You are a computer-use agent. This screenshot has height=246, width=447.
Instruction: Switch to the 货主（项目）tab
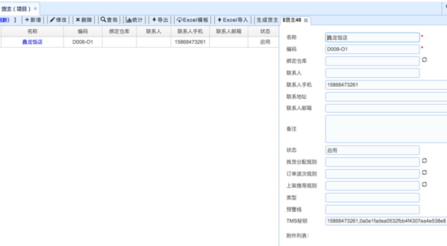click(x=16, y=9)
